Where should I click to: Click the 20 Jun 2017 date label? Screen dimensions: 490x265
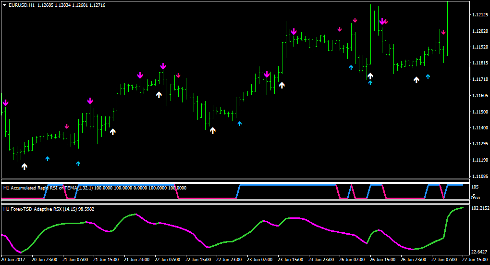(13, 259)
